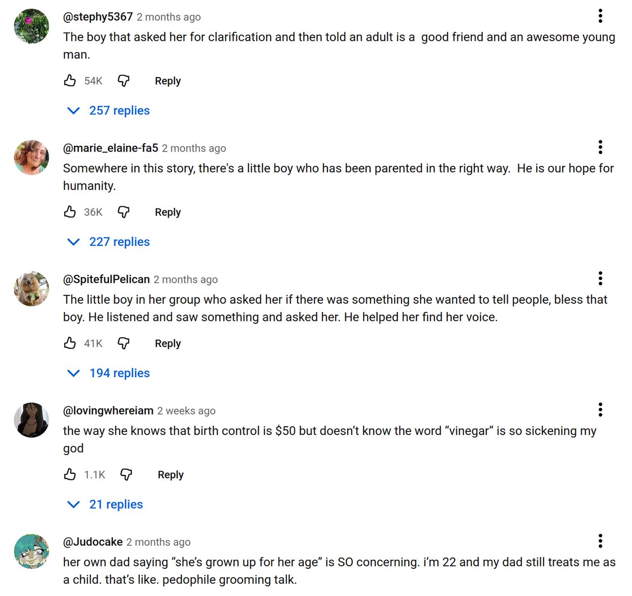Like @lovingwhereiam's comment about vinegar

click(70, 475)
